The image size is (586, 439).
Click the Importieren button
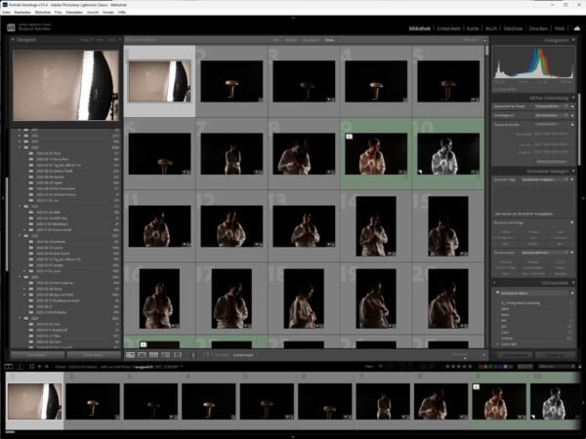click(36, 355)
